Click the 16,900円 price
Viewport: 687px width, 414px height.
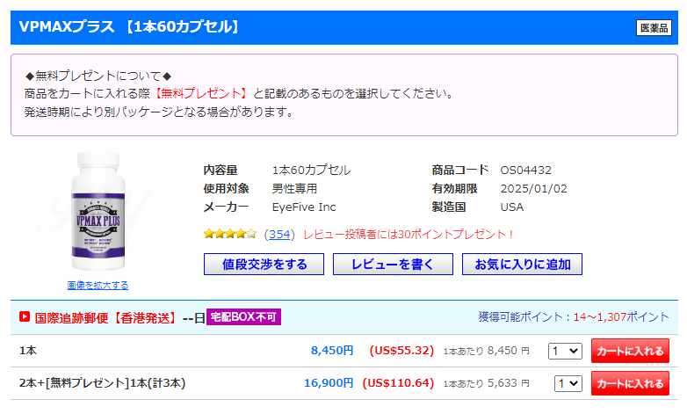point(329,383)
